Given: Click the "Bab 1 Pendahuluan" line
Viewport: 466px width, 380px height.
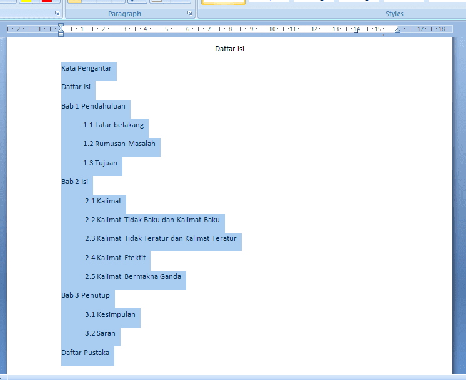Looking at the screenshot, I should [93, 106].
